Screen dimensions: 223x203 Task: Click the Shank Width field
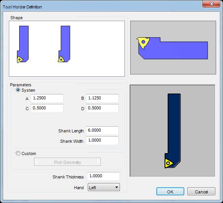[102, 140]
